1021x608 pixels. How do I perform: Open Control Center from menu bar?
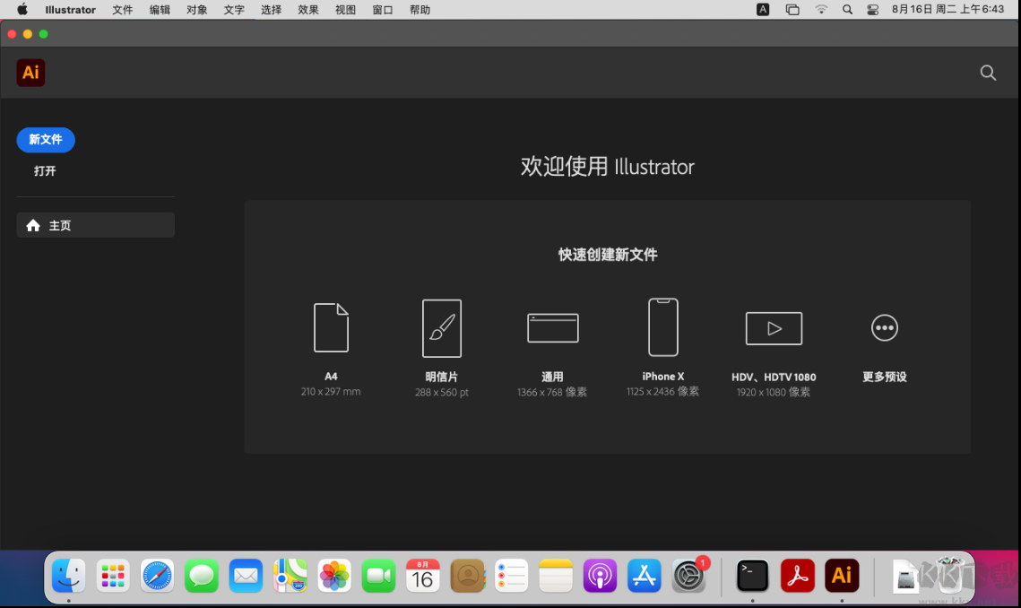[x=871, y=10]
